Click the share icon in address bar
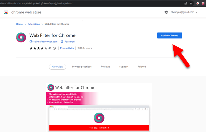 point(186,4)
